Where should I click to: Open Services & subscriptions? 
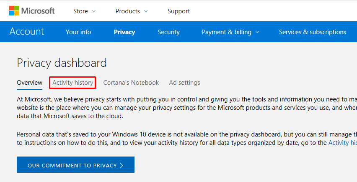point(313,32)
